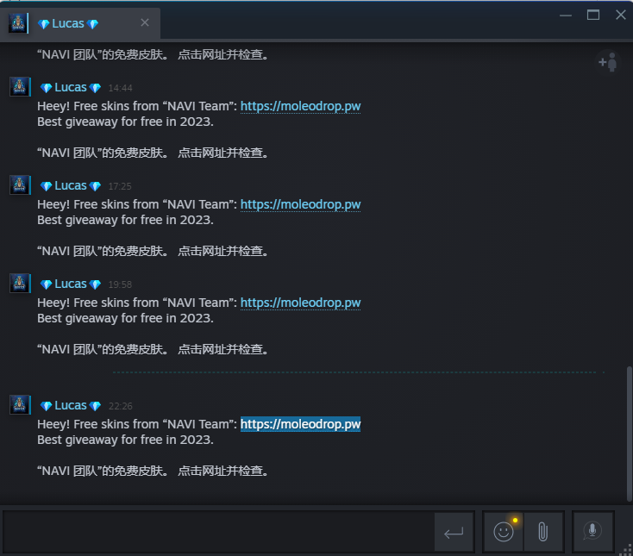Open highlighted moleodrop.pw link in 22:26 message
The image size is (633, 556).
300,424
